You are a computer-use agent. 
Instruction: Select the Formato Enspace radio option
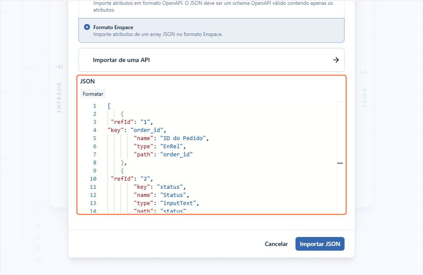87,27
